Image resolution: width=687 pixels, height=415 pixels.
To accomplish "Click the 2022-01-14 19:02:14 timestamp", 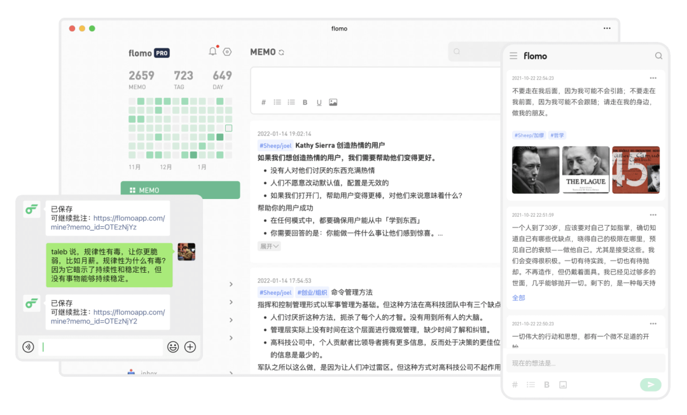I will click(x=284, y=134).
